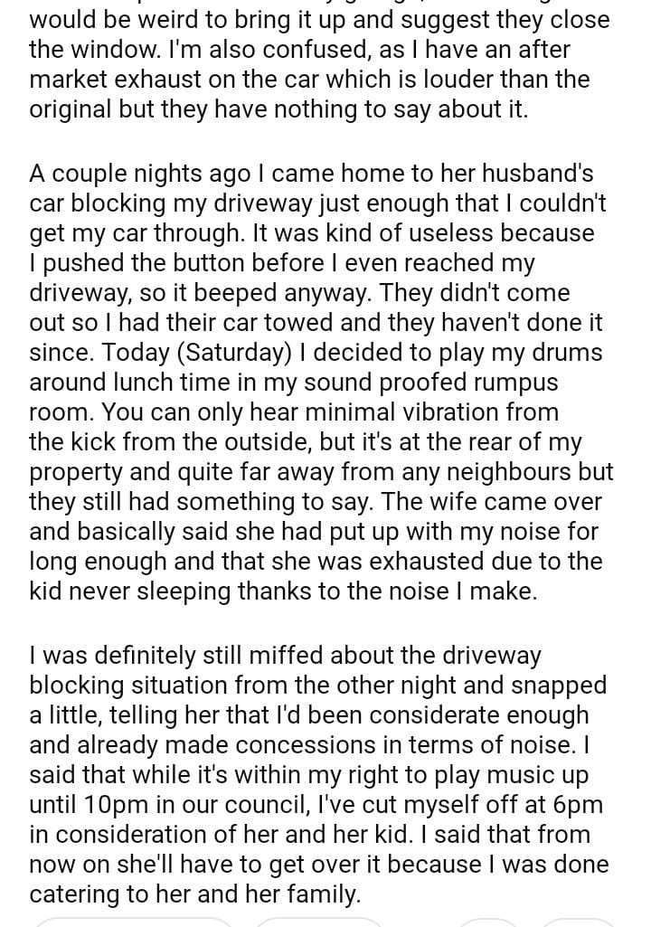Image resolution: width=651 pixels, height=927 pixels.
Task: Tap the leftmost pill button at bottom edge
Action: click(134, 922)
